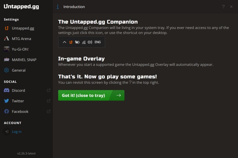Click the MTG Arena logo icon
Screen dimensions: 238x158
tap(7, 39)
